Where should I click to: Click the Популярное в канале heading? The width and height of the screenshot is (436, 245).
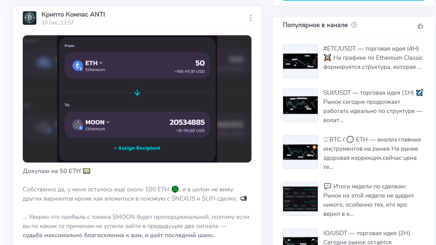[315, 25]
